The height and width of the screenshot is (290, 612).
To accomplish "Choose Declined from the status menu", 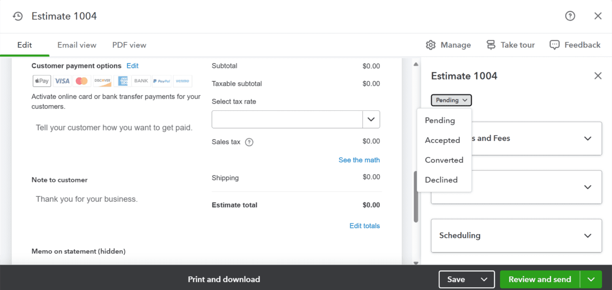I will [x=441, y=180].
